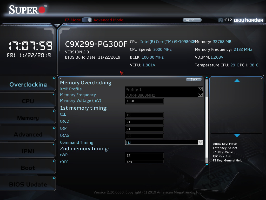Click the Memory Frequency value 2132 MHz
The image size is (266, 200).
243,49
